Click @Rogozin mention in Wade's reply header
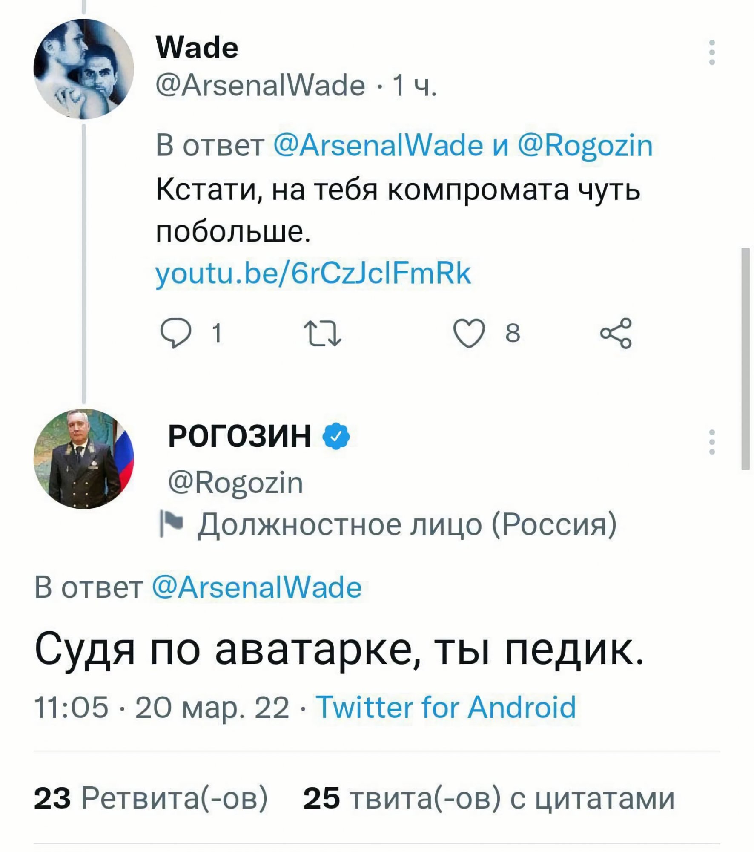Image resolution: width=754 pixels, height=852 pixels. point(585,146)
